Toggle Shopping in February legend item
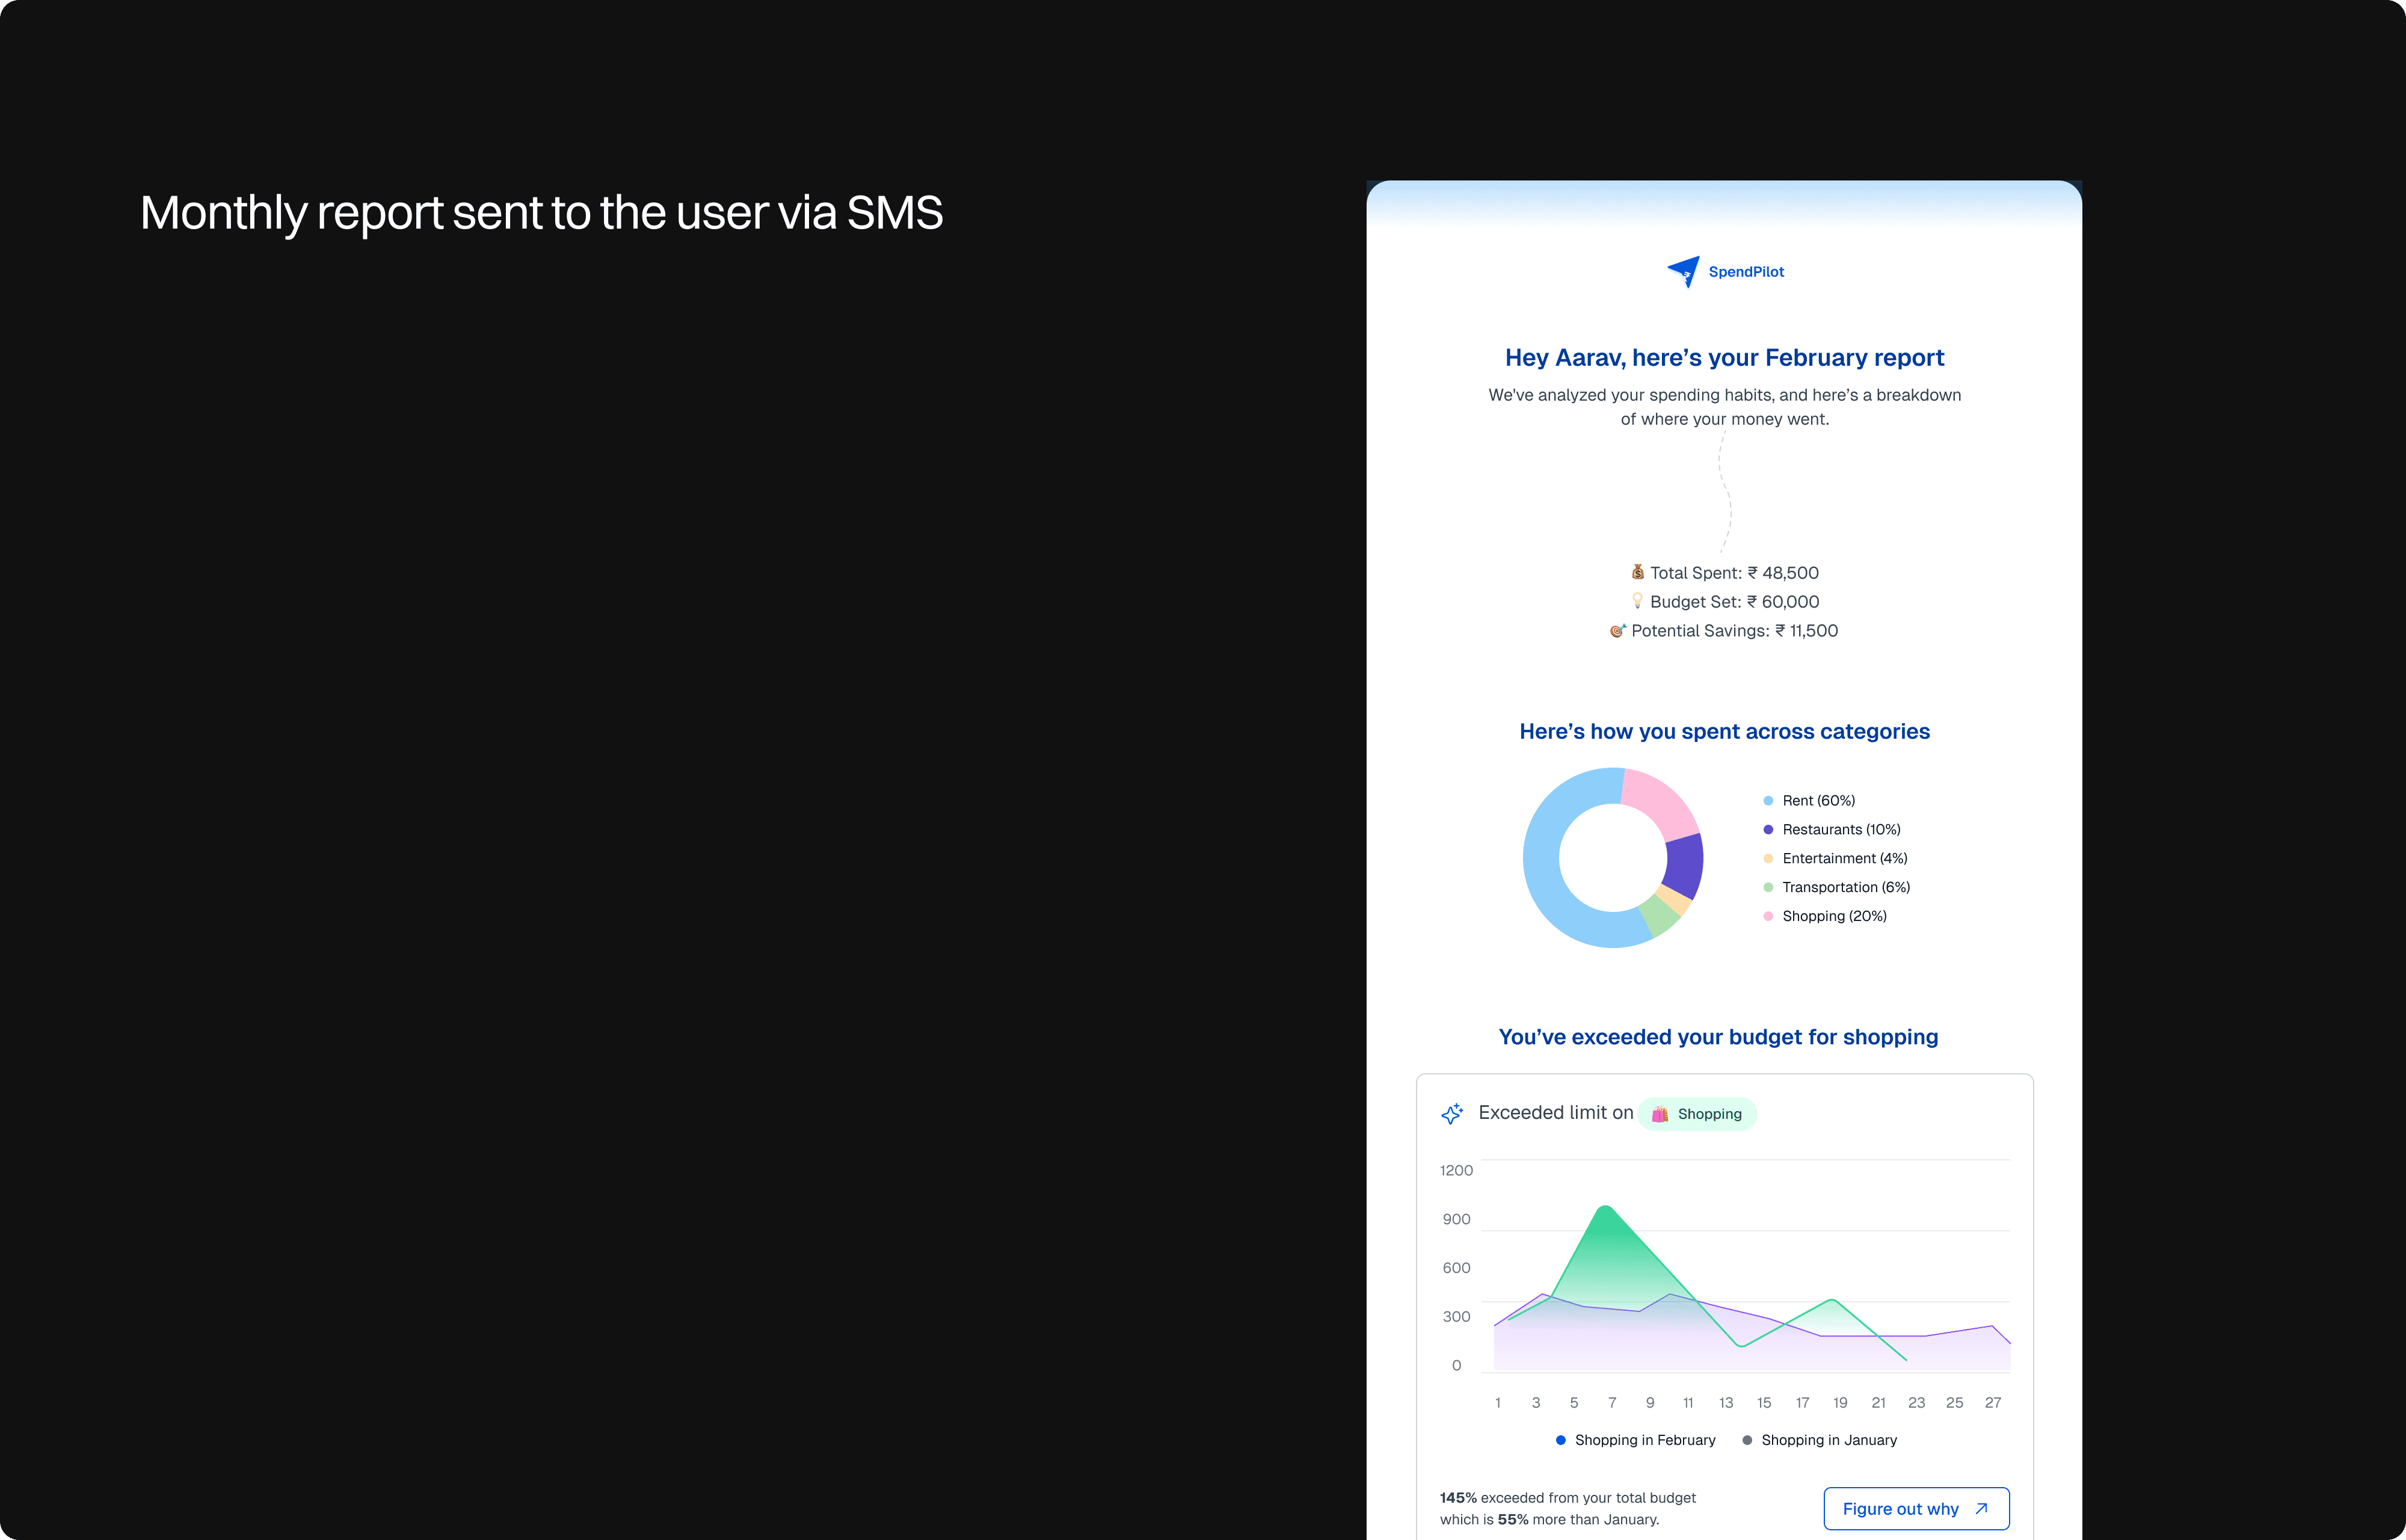 (x=1635, y=1440)
